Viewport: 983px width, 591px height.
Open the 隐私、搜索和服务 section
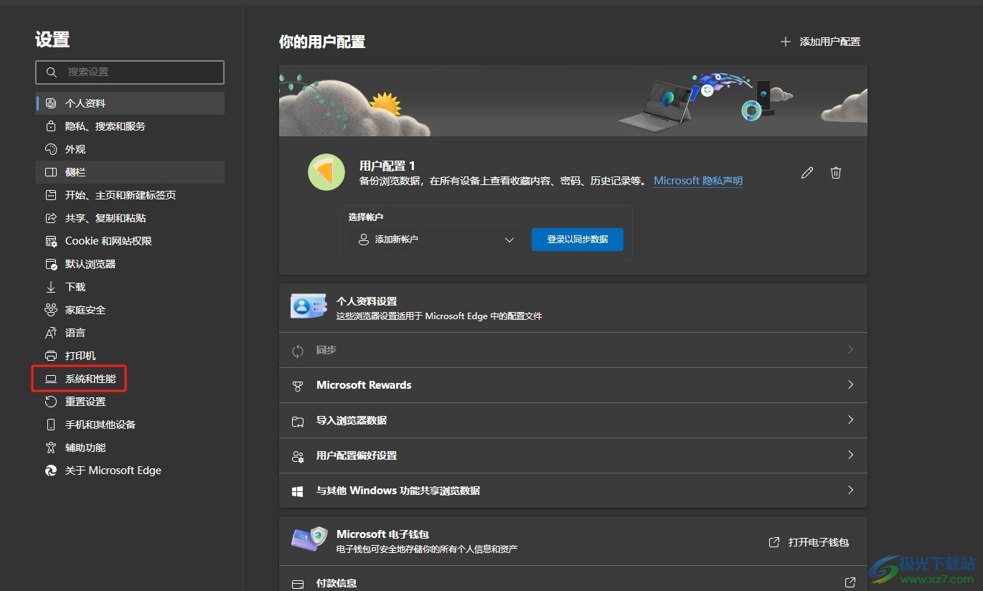pyautogui.click(x=130, y=126)
